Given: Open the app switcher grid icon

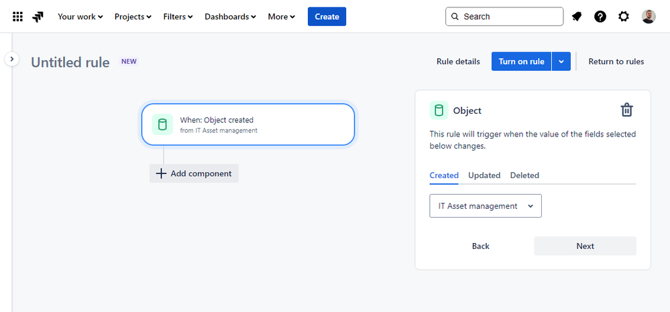Looking at the screenshot, I should [17, 17].
